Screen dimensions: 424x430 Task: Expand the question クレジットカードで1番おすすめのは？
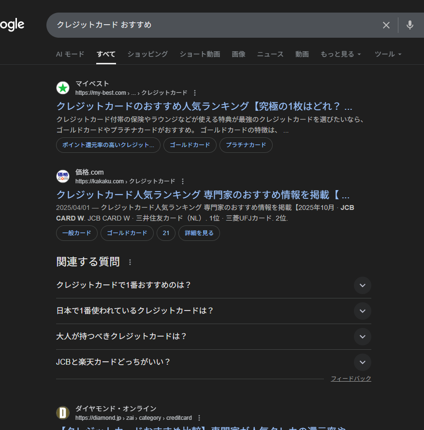pyautogui.click(x=362, y=285)
